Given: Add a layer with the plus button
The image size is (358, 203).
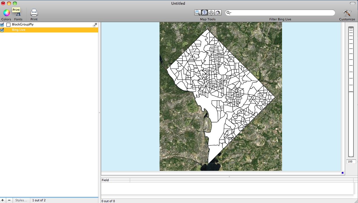Looking at the screenshot, I should tap(3, 200).
